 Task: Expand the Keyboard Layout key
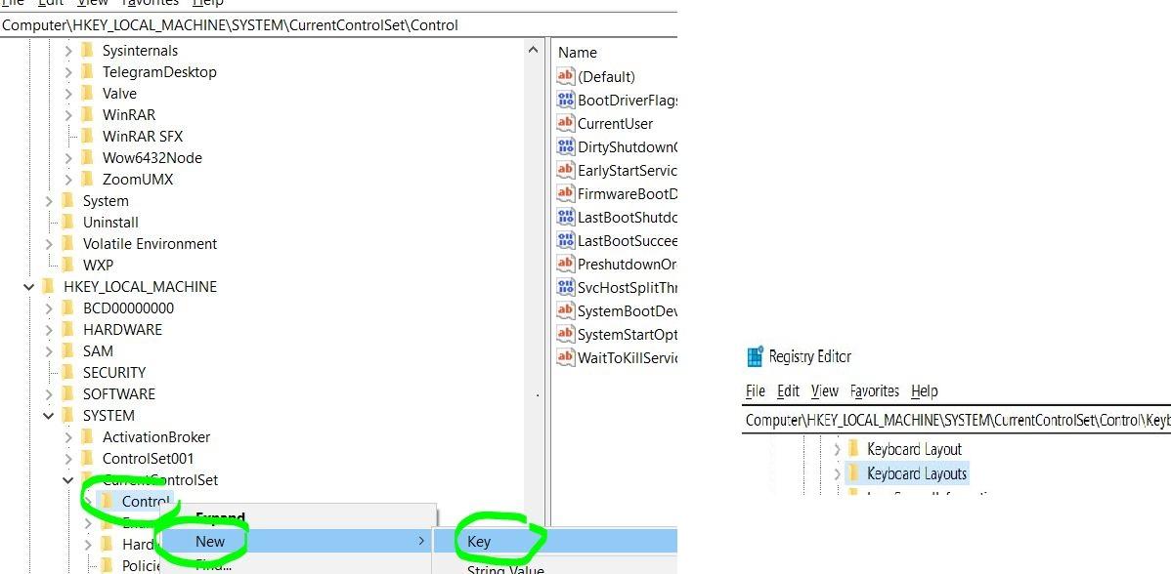point(837,449)
